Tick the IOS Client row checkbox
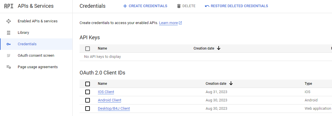The height and width of the screenshot is (116, 332). [x=88, y=92]
